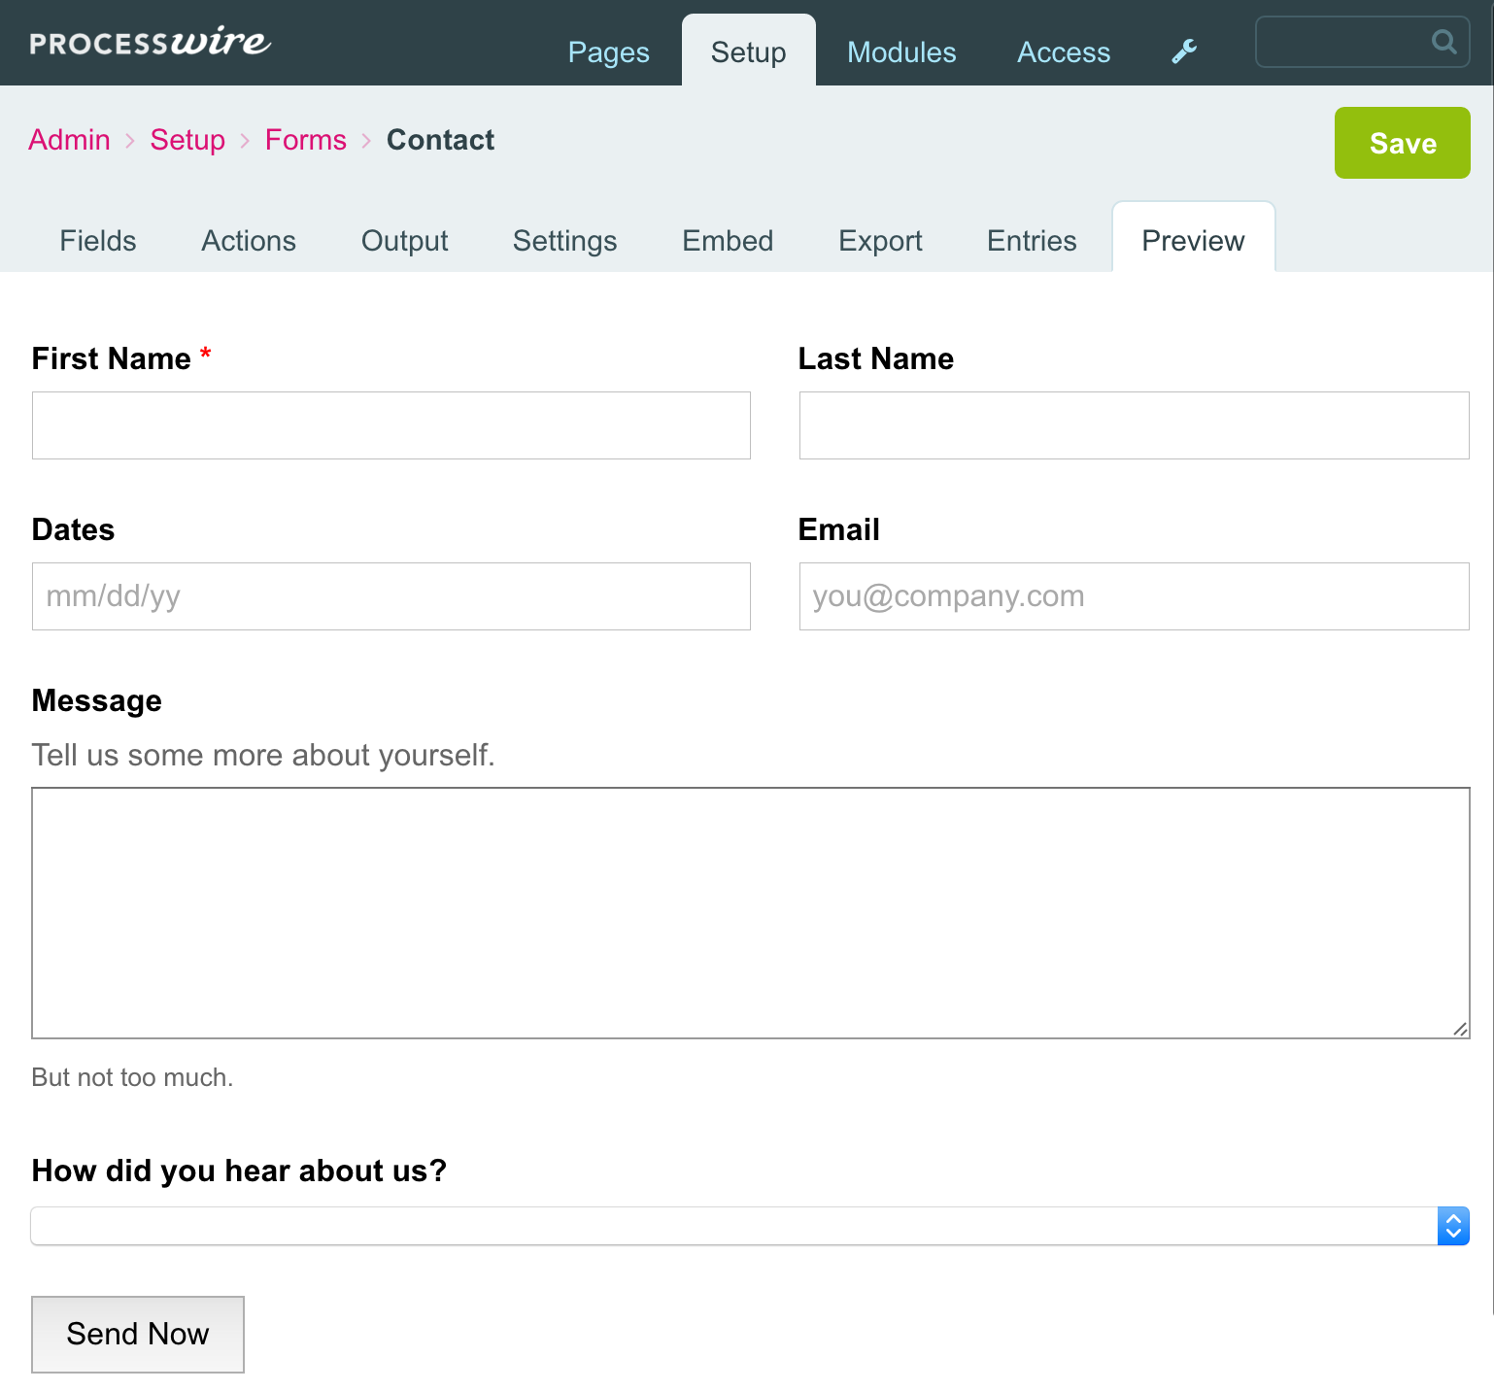Image resolution: width=1494 pixels, height=1391 pixels.
Task: Select the Preview tab
Action: point(1194,238)
